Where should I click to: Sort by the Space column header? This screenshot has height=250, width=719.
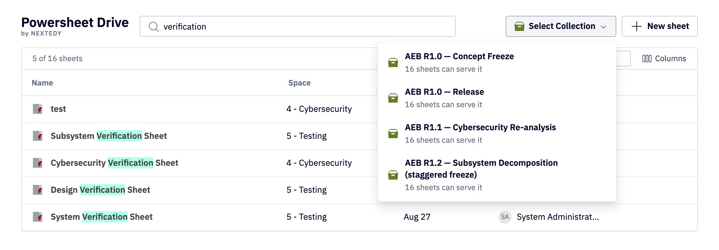tap(300, 83)
